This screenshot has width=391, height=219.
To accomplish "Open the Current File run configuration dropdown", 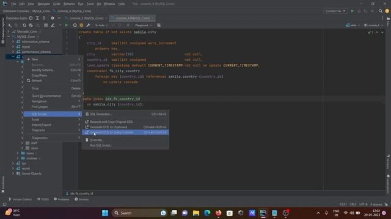I will click(335, 11).
